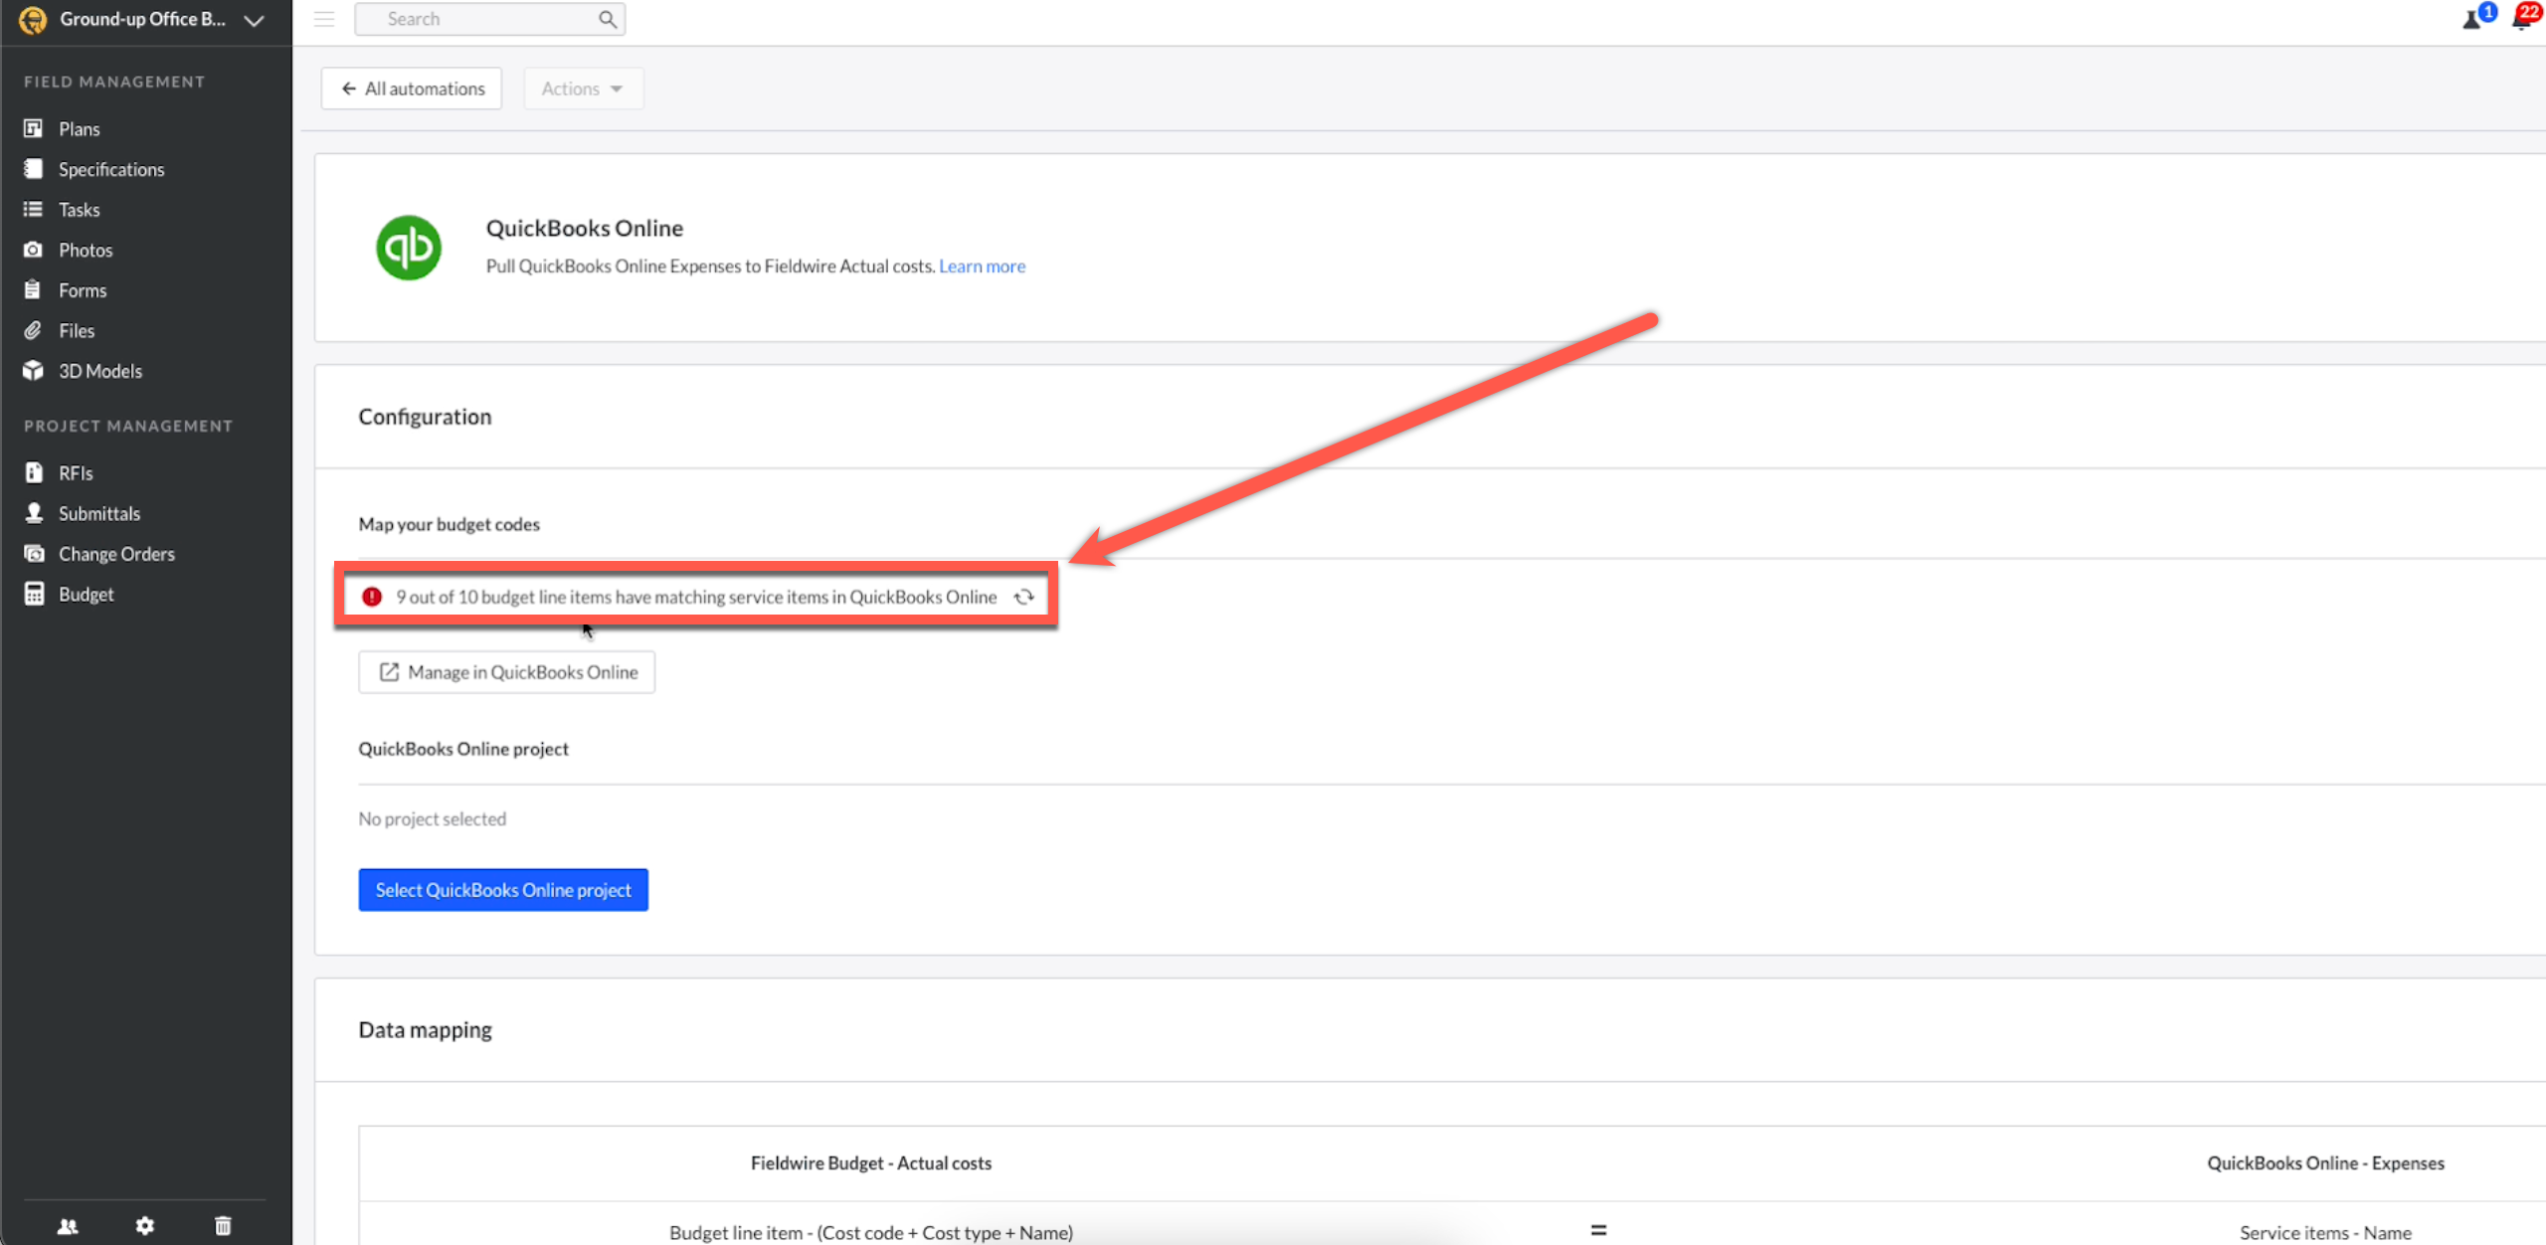This screenshot has width=2546, height=1245.
Task: Open Manage in QuickBooks Online
Action: point(507,672)
